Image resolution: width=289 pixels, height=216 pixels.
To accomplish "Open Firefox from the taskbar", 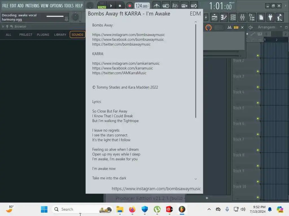I will point(132,209).
